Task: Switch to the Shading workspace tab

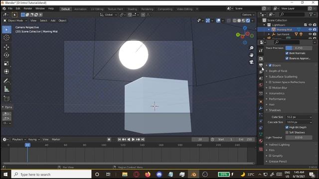Action: point(132,9)
